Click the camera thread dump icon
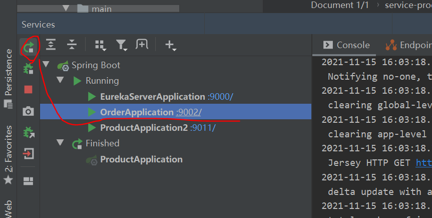Image resolution: width=432 pixels, height=218 pixels. 28,111
